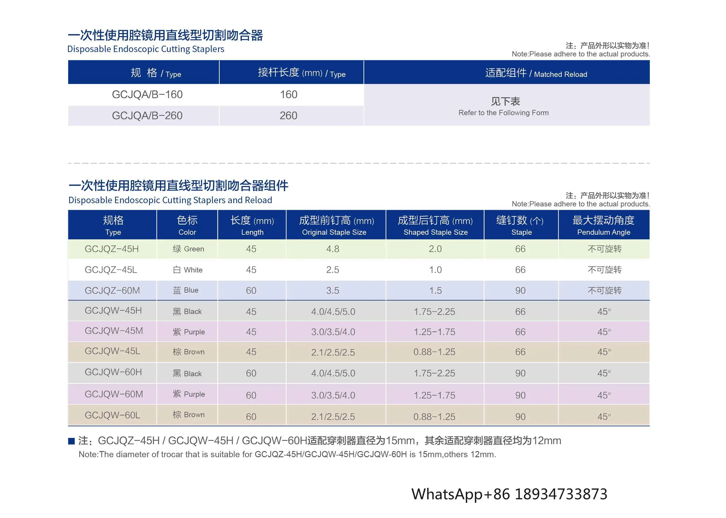Viewport: 726px width, 518px height.
Task: Select the GCJQW-60H type cell
Action: point(113,372)
